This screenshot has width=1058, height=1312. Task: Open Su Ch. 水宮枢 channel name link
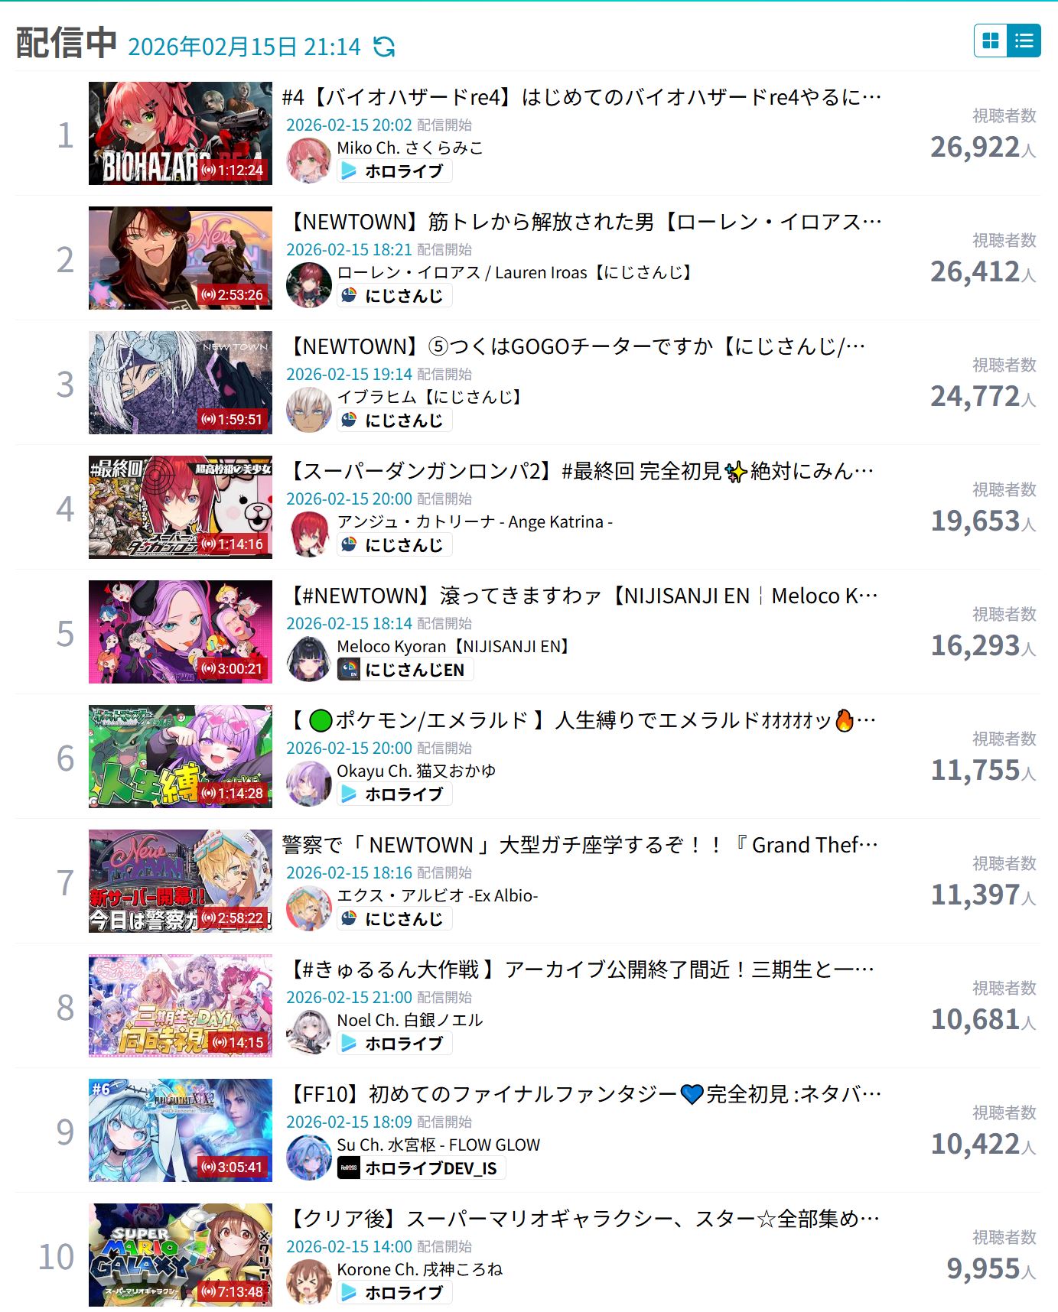[x=438, y=1145]
